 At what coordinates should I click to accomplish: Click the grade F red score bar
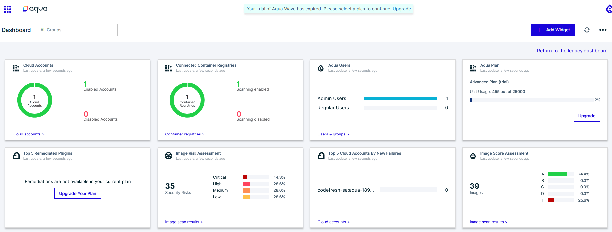coord(551,200)
